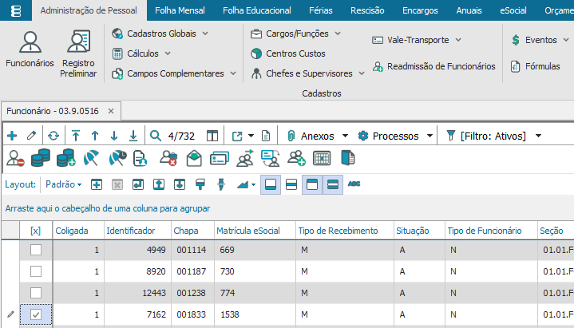Click the Matrícula eSocial column header
This screenshot has width=574, height=328.
coord(251,231)
